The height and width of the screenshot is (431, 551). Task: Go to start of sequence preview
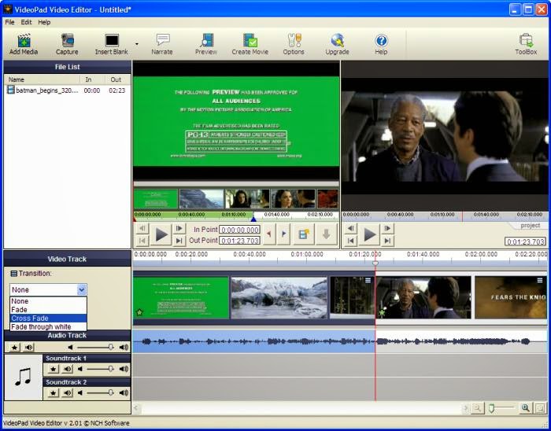point(351,241)
